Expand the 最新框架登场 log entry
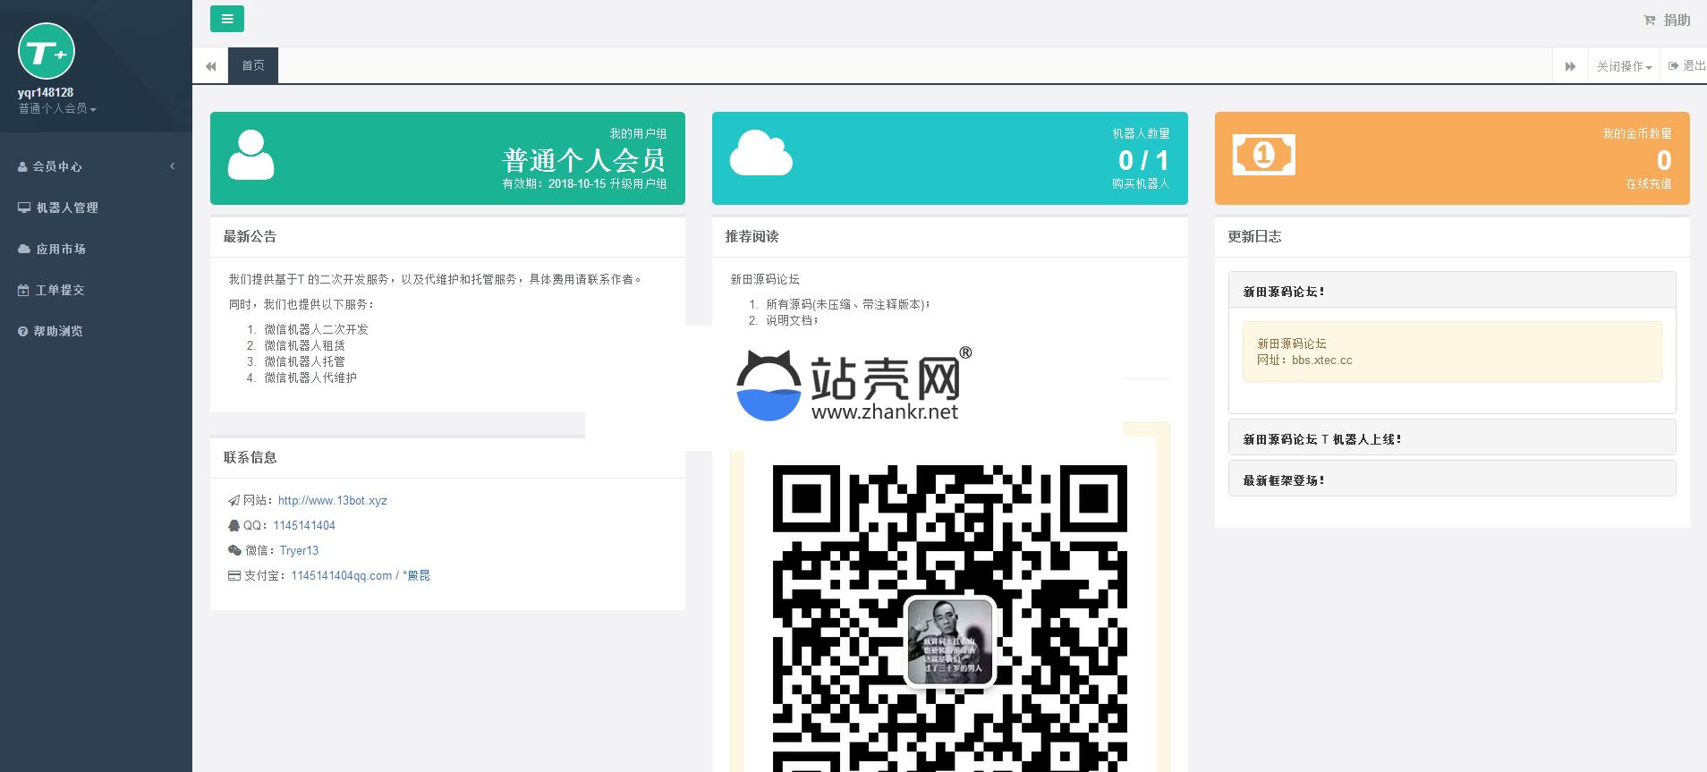 (x=1452, y=480)
